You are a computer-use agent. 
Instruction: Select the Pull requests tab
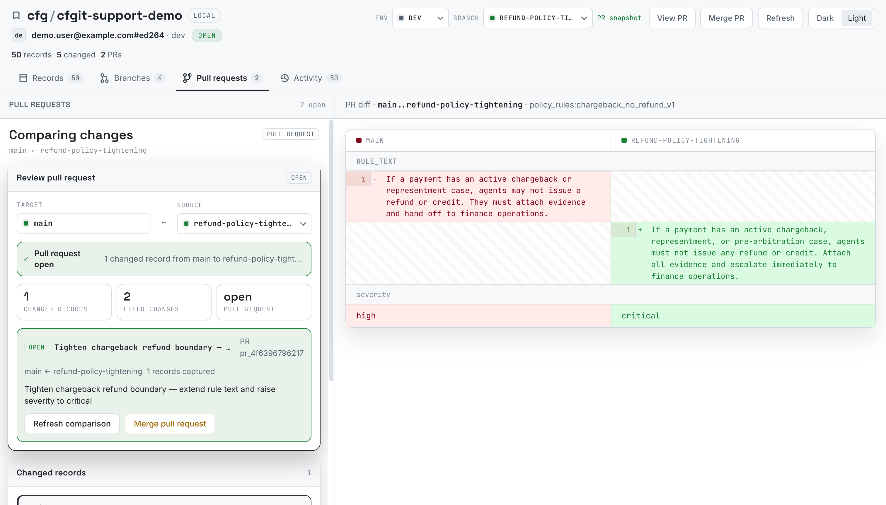(x=222, y=78)
